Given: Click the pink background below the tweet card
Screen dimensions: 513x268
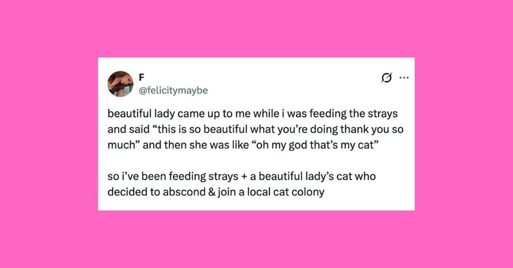Looking at the screenshot, I should coord(256,239).
